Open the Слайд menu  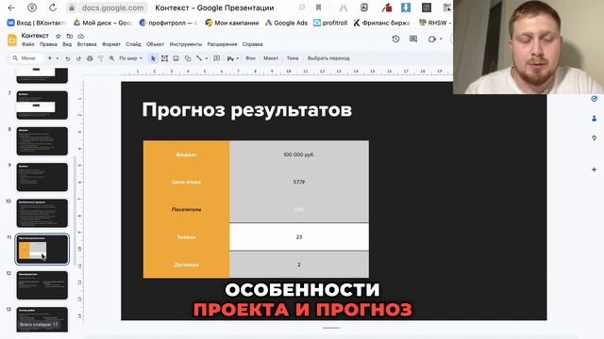[x=133, y=44]
